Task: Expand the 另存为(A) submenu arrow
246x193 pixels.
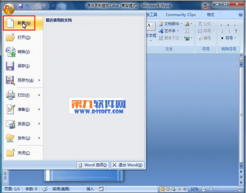Action: click(x=39, y=80)
